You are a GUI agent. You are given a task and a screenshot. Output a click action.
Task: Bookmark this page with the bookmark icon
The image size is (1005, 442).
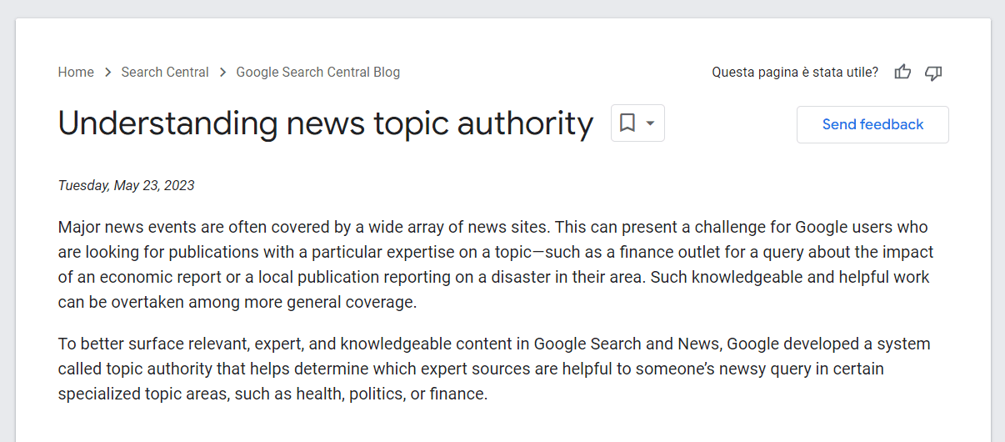tap(627, 123)
